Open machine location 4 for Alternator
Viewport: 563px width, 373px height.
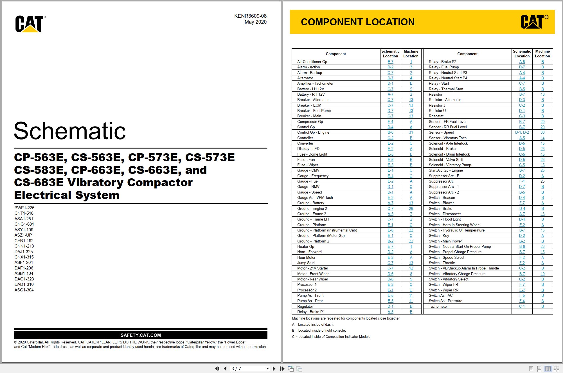411,78
